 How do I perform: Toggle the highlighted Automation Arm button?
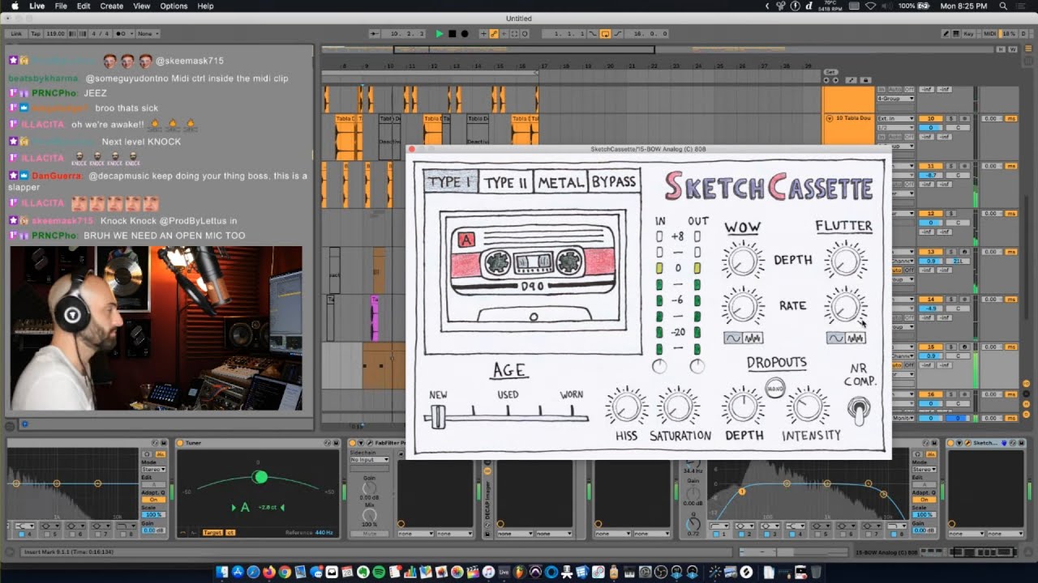click(494, 34)
